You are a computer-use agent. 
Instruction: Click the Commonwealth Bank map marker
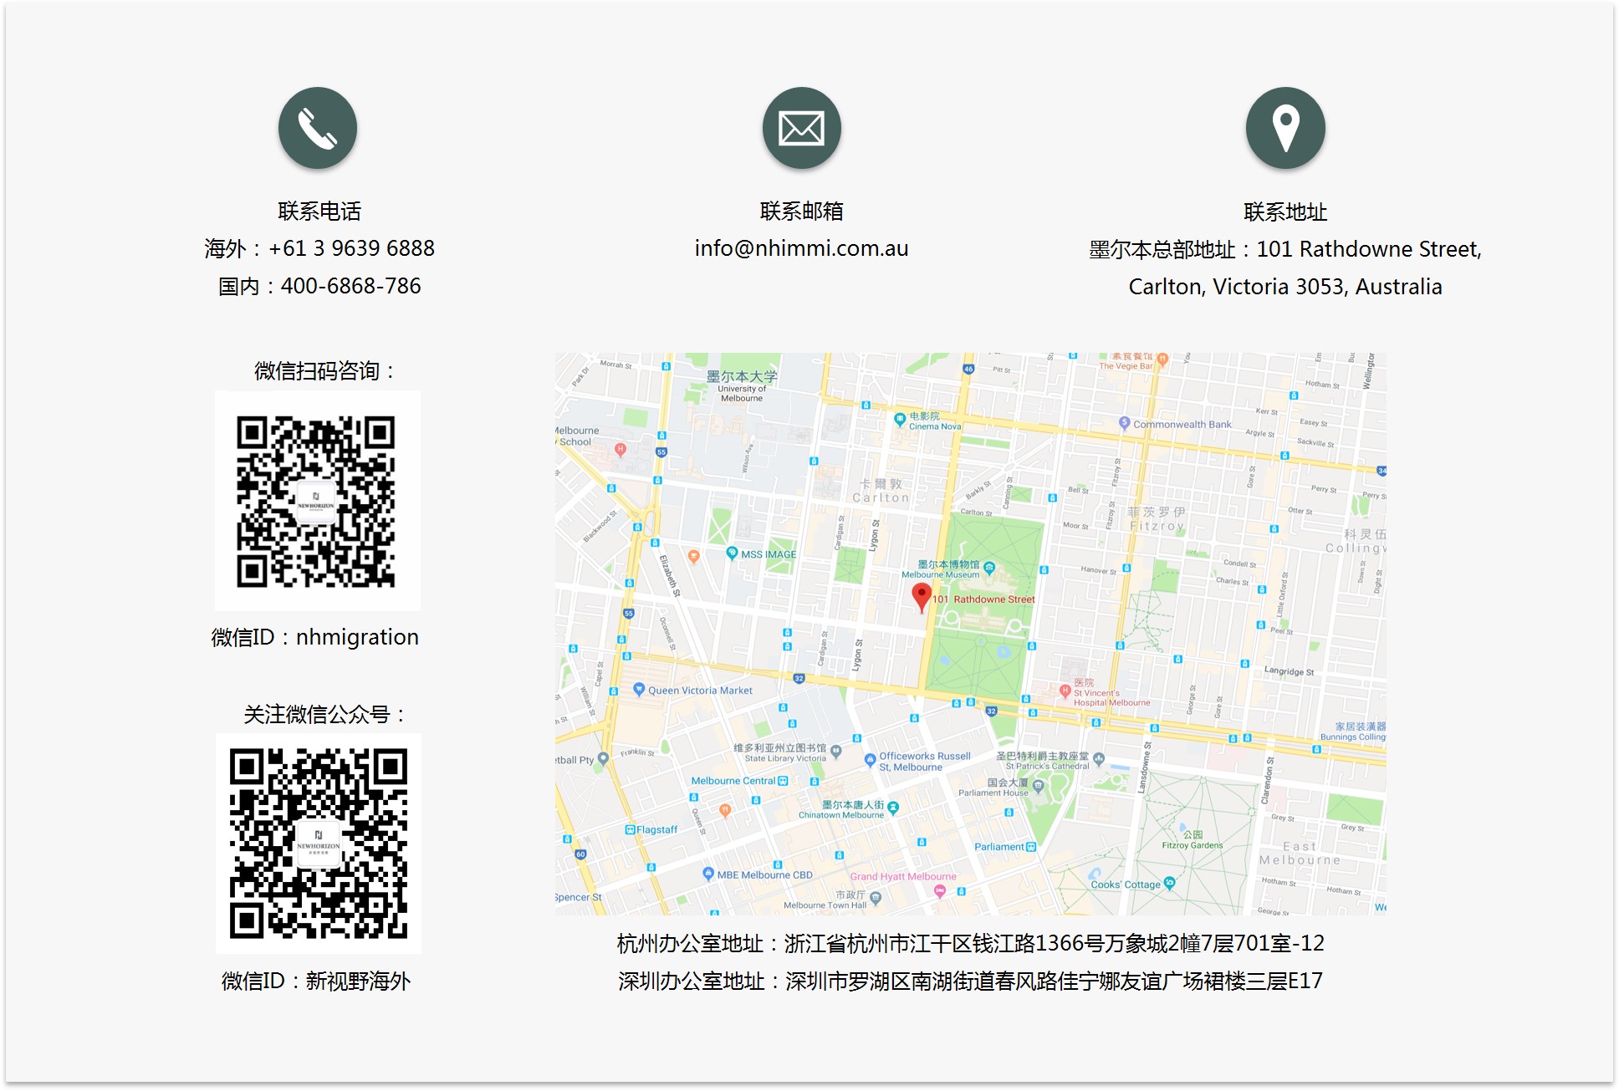[1124, 423]
